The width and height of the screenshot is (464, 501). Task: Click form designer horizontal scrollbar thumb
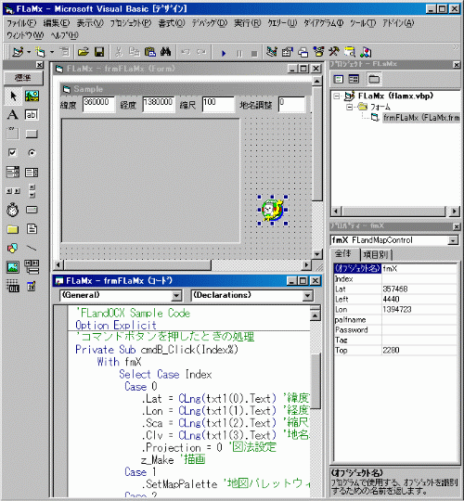coord(137,264)
